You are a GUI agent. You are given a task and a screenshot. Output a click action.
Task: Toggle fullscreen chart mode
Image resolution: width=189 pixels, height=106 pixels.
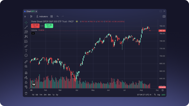click(x=161, y=11)
